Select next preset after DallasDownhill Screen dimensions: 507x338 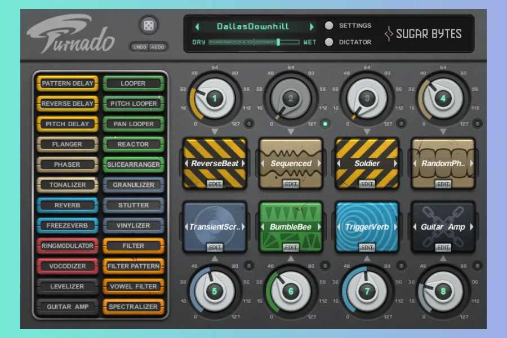click(x=312, y=26)
